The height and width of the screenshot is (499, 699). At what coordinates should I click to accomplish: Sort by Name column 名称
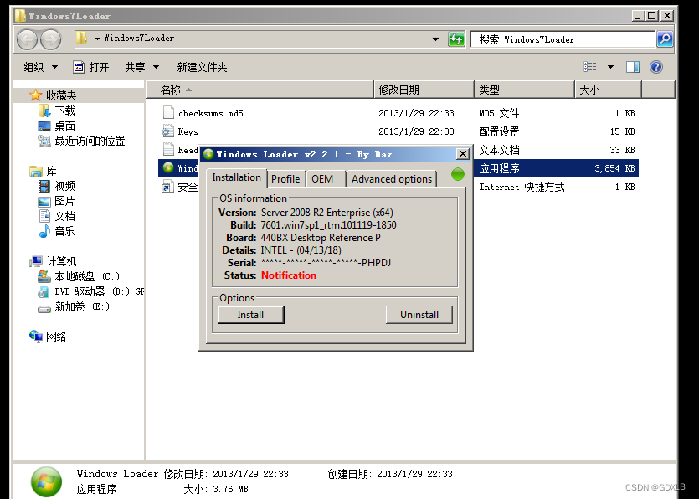click(260, 90)
